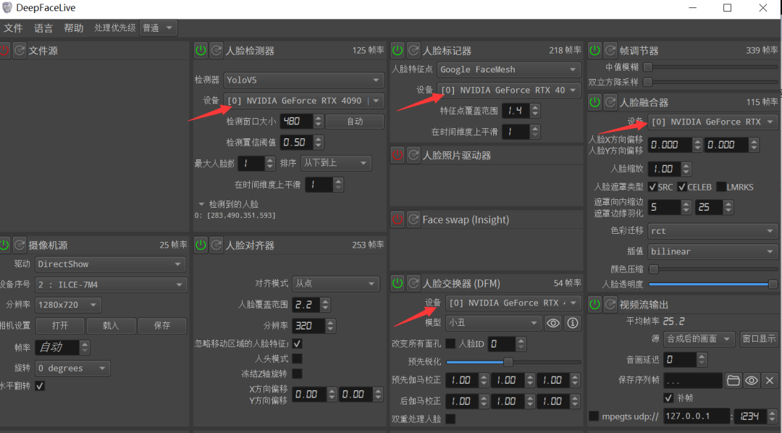Viewport: 782px width, 433px height.
Task: Open the 语言 language menu
Action: click(x=43, y=28)
